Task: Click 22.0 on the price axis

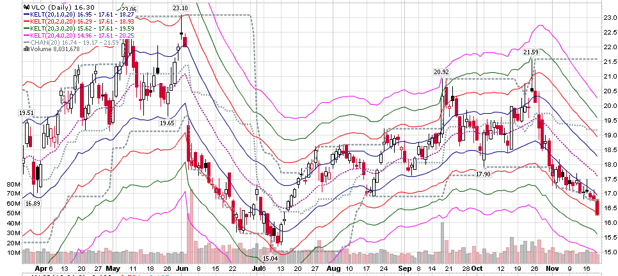Action: (610, 47)
